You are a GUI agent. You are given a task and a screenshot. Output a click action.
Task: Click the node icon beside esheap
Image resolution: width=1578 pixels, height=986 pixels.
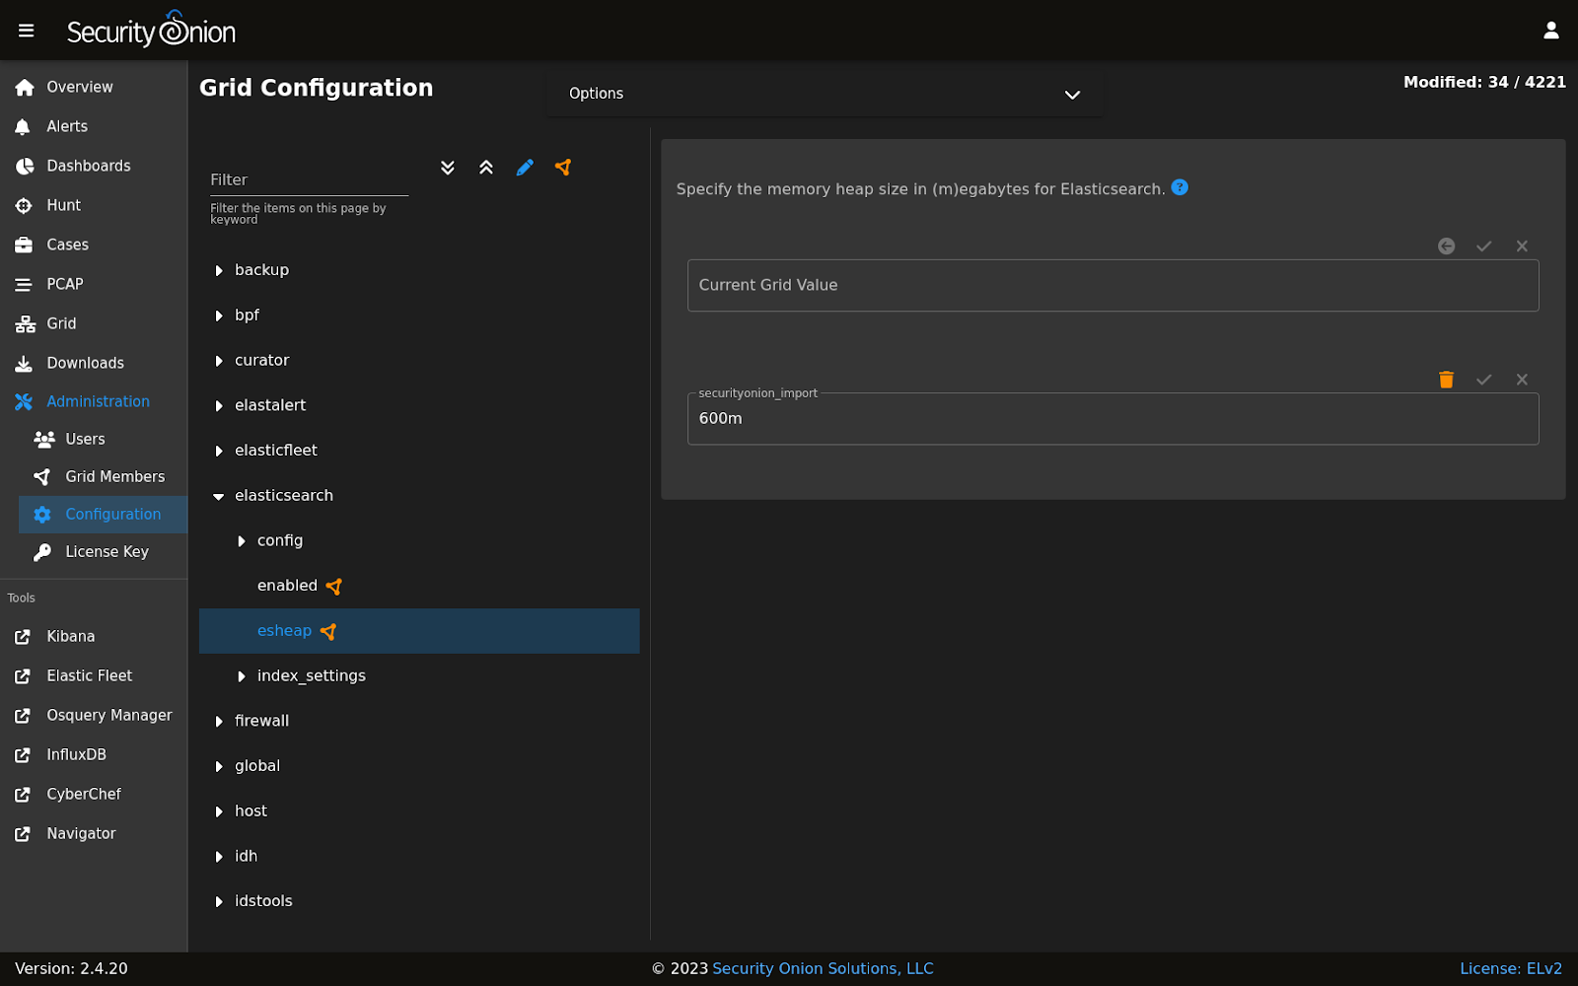pyautogui.click(x=328, y=632)
